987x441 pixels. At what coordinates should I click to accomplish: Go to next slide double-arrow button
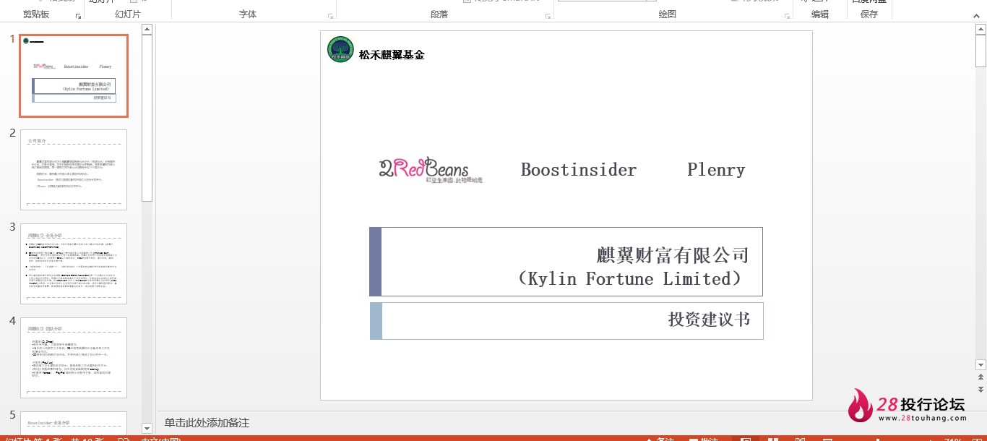[980, 389]
